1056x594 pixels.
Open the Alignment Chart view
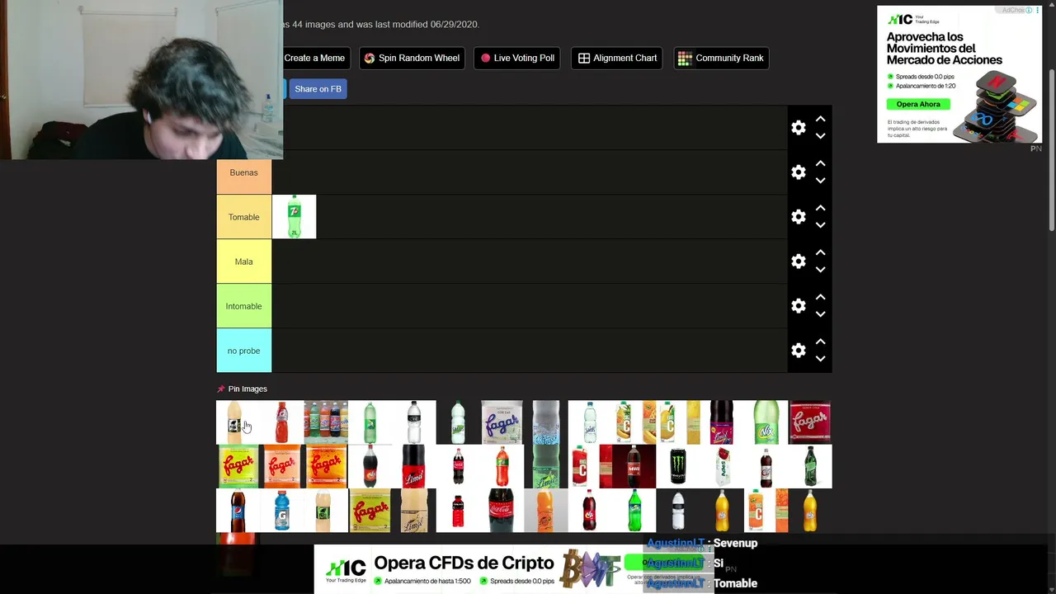[617, 58]
